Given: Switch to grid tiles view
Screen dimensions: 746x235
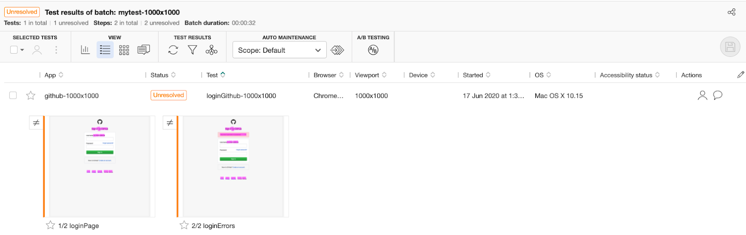Looking at the screenshot, I should pyautogui.click(x=124, y=50).
